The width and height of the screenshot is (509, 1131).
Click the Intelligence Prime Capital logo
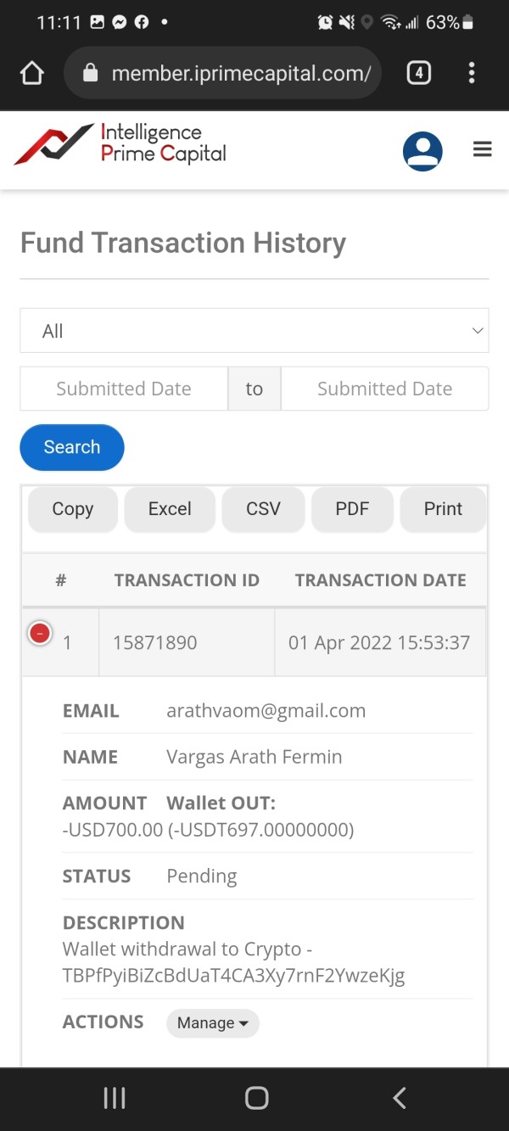coord(120,144)
